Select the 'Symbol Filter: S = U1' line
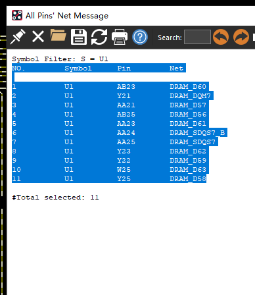255x295 pixels. pyautogui.click(x=60, y=59)
